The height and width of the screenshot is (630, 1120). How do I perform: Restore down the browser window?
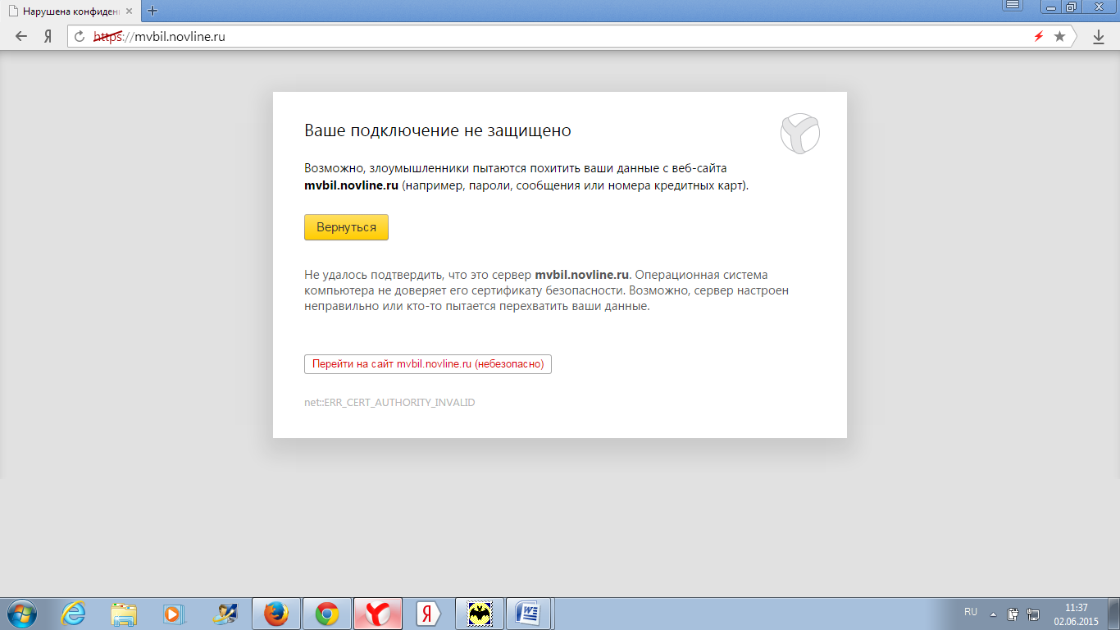coord(1072,7)
